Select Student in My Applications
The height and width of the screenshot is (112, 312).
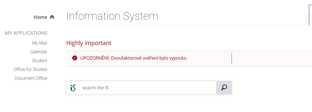(x=39, y=61)
